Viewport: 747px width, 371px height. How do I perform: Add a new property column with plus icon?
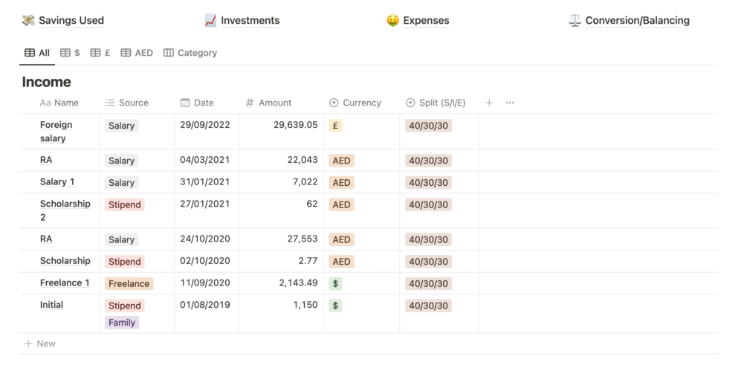[489, 103]
